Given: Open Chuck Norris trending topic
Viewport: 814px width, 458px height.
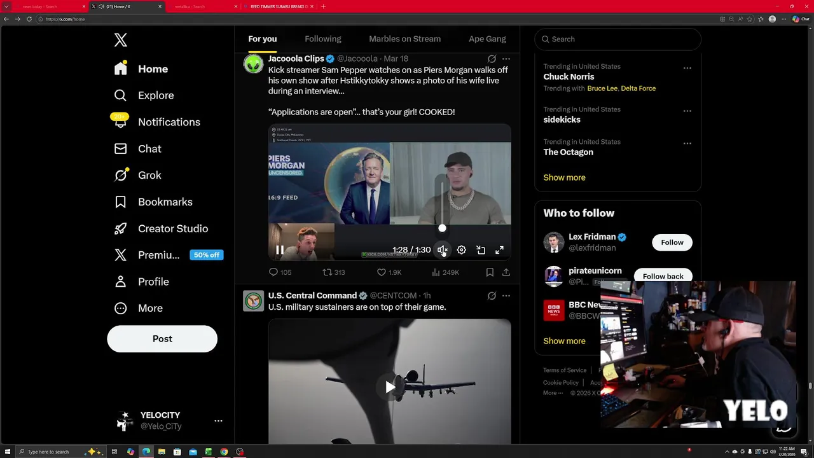Looking at the screenshot, I should click(569, 76).
